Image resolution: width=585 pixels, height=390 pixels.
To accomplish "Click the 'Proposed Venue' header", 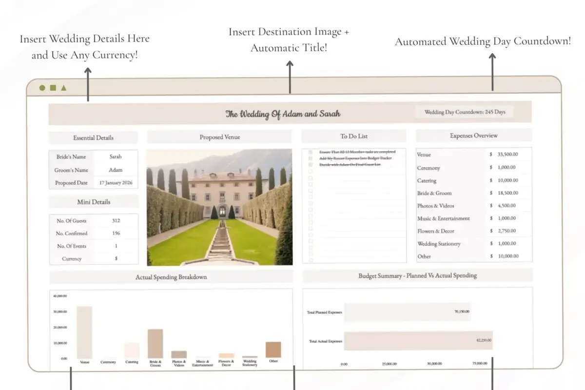I will (220, 137).
